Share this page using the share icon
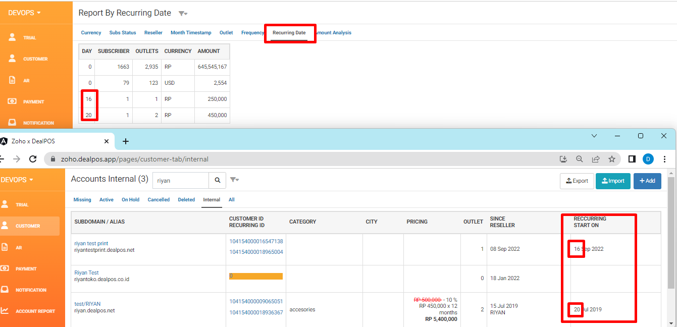The width and height of the screenshot is (677, 327). click(x=596, y=159)
